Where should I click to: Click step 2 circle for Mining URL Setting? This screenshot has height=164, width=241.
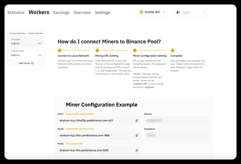point(97,50)
